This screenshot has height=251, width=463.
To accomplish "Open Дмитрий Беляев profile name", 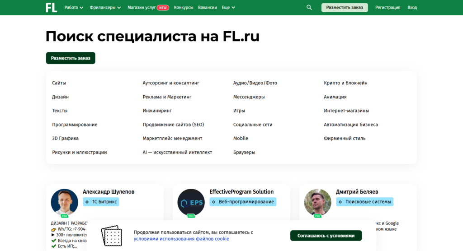I will [x=357, y=192].
